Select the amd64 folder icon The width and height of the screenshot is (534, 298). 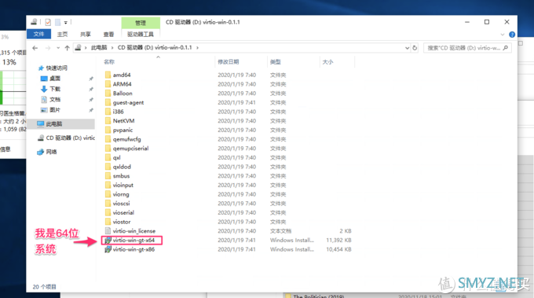pyautogui.click(x=108, y=75)
